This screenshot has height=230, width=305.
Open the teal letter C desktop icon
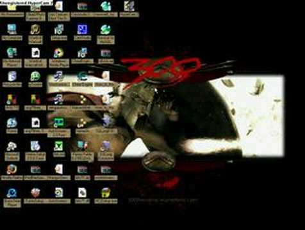(x=82, y=76)
